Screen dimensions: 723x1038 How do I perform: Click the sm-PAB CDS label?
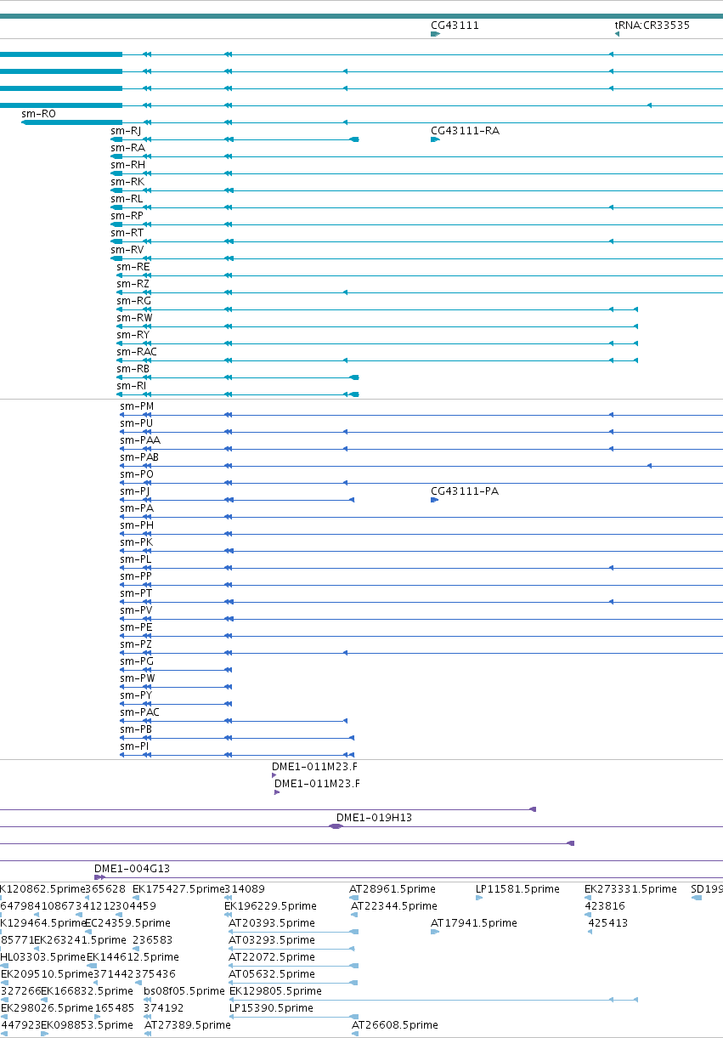[139, 457]
